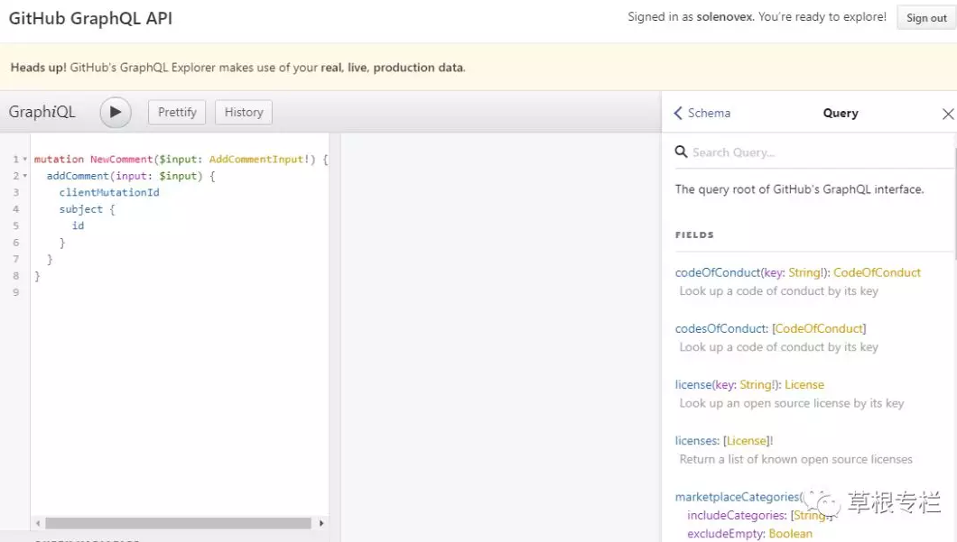Close the Query documentation panel
This screenshot has height=542, width=957.
coord(947,114)
